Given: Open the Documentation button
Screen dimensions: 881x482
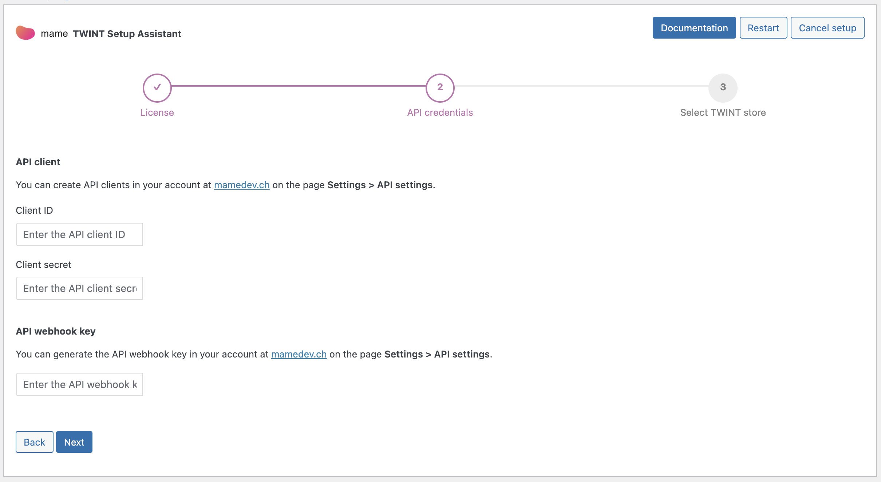Looking at the screenshot, I should coord(694,28).
